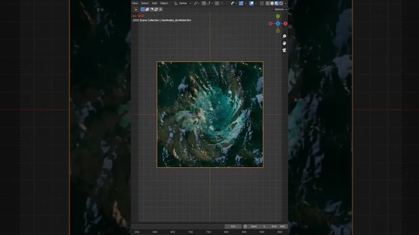Switch to material preview shading
The width and height of the screenshot is (419, 235).
point(276,3)
